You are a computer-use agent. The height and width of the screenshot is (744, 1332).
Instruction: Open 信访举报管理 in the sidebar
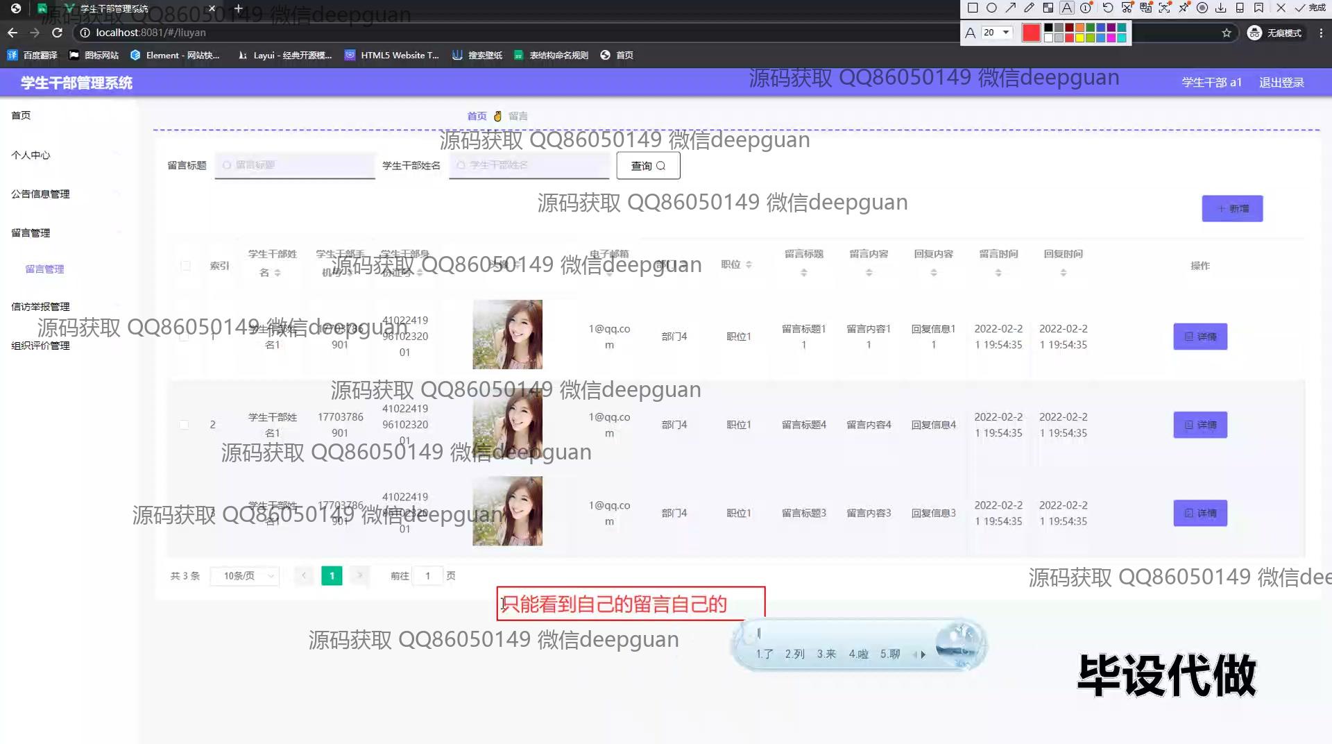pos(40,307)
